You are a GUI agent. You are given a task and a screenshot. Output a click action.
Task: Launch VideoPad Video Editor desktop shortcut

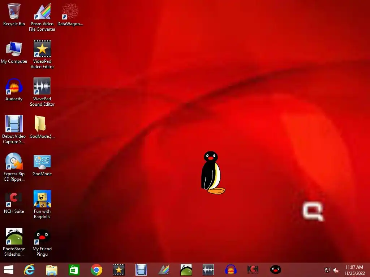pyautogui.click(x=42, y=54)
